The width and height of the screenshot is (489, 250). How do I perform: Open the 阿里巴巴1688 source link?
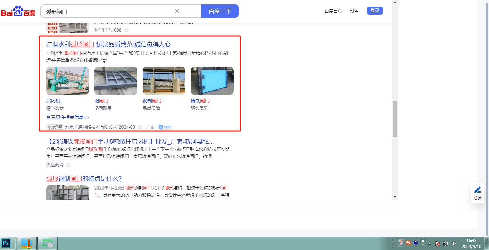click(x=108, y=30)
